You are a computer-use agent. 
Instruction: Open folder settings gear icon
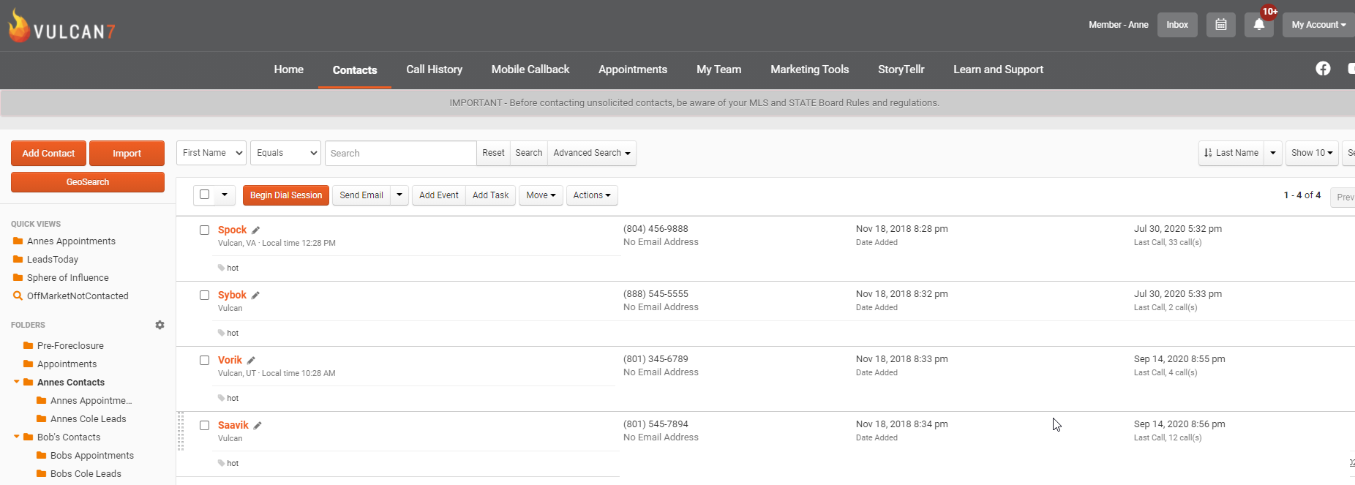159,325
